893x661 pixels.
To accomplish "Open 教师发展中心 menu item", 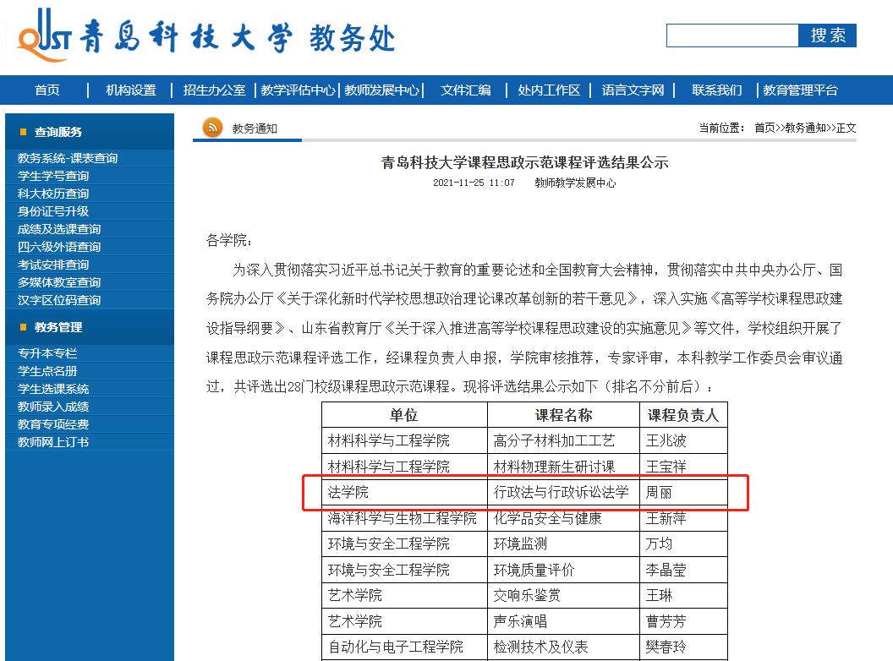I will pos(381,90).
